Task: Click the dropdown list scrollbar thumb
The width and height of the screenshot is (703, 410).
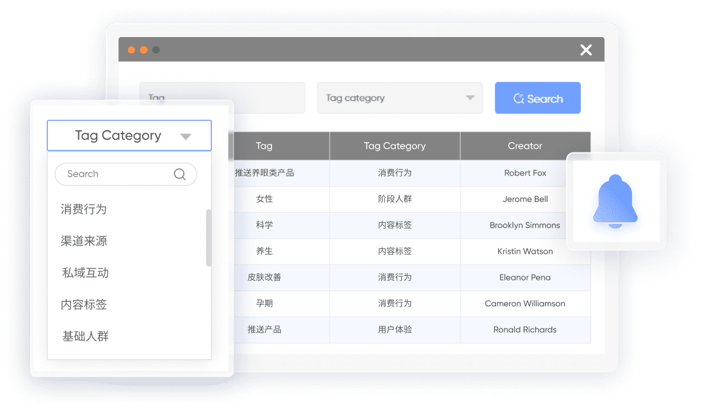Action: tap(209, 238)
